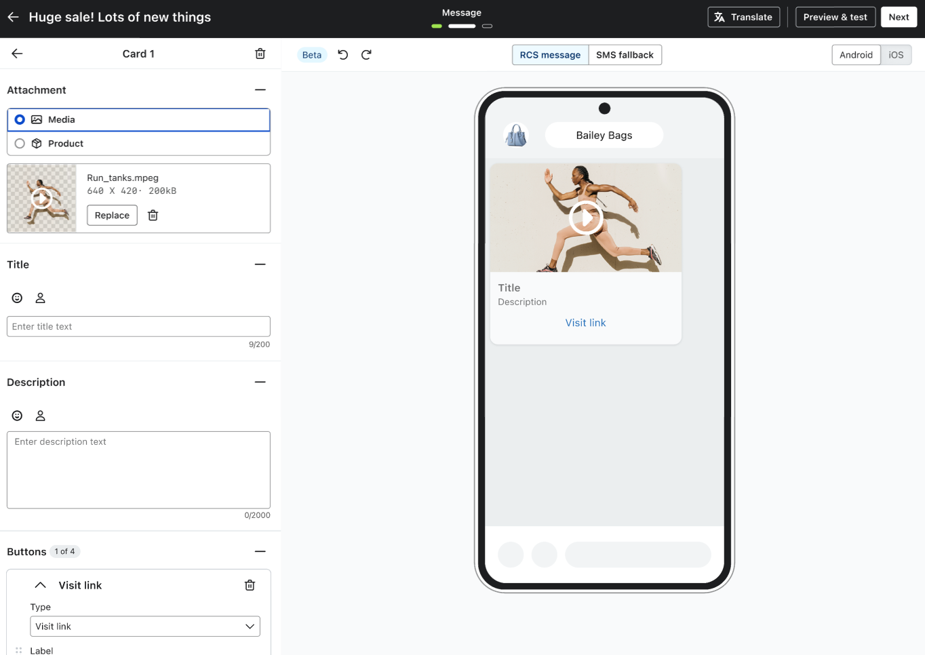The height and width of the screenshot is (655, 925).
Task: Collapse the Visit link button settings
Action: [40, 584]
